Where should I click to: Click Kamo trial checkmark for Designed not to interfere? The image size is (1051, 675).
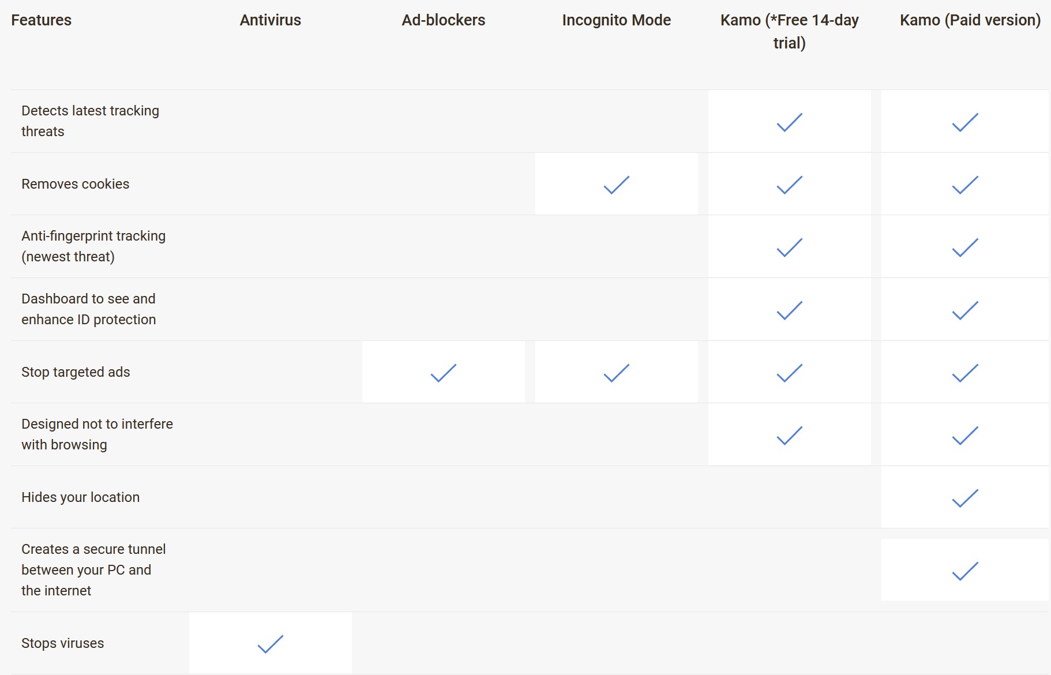point(789,435)
